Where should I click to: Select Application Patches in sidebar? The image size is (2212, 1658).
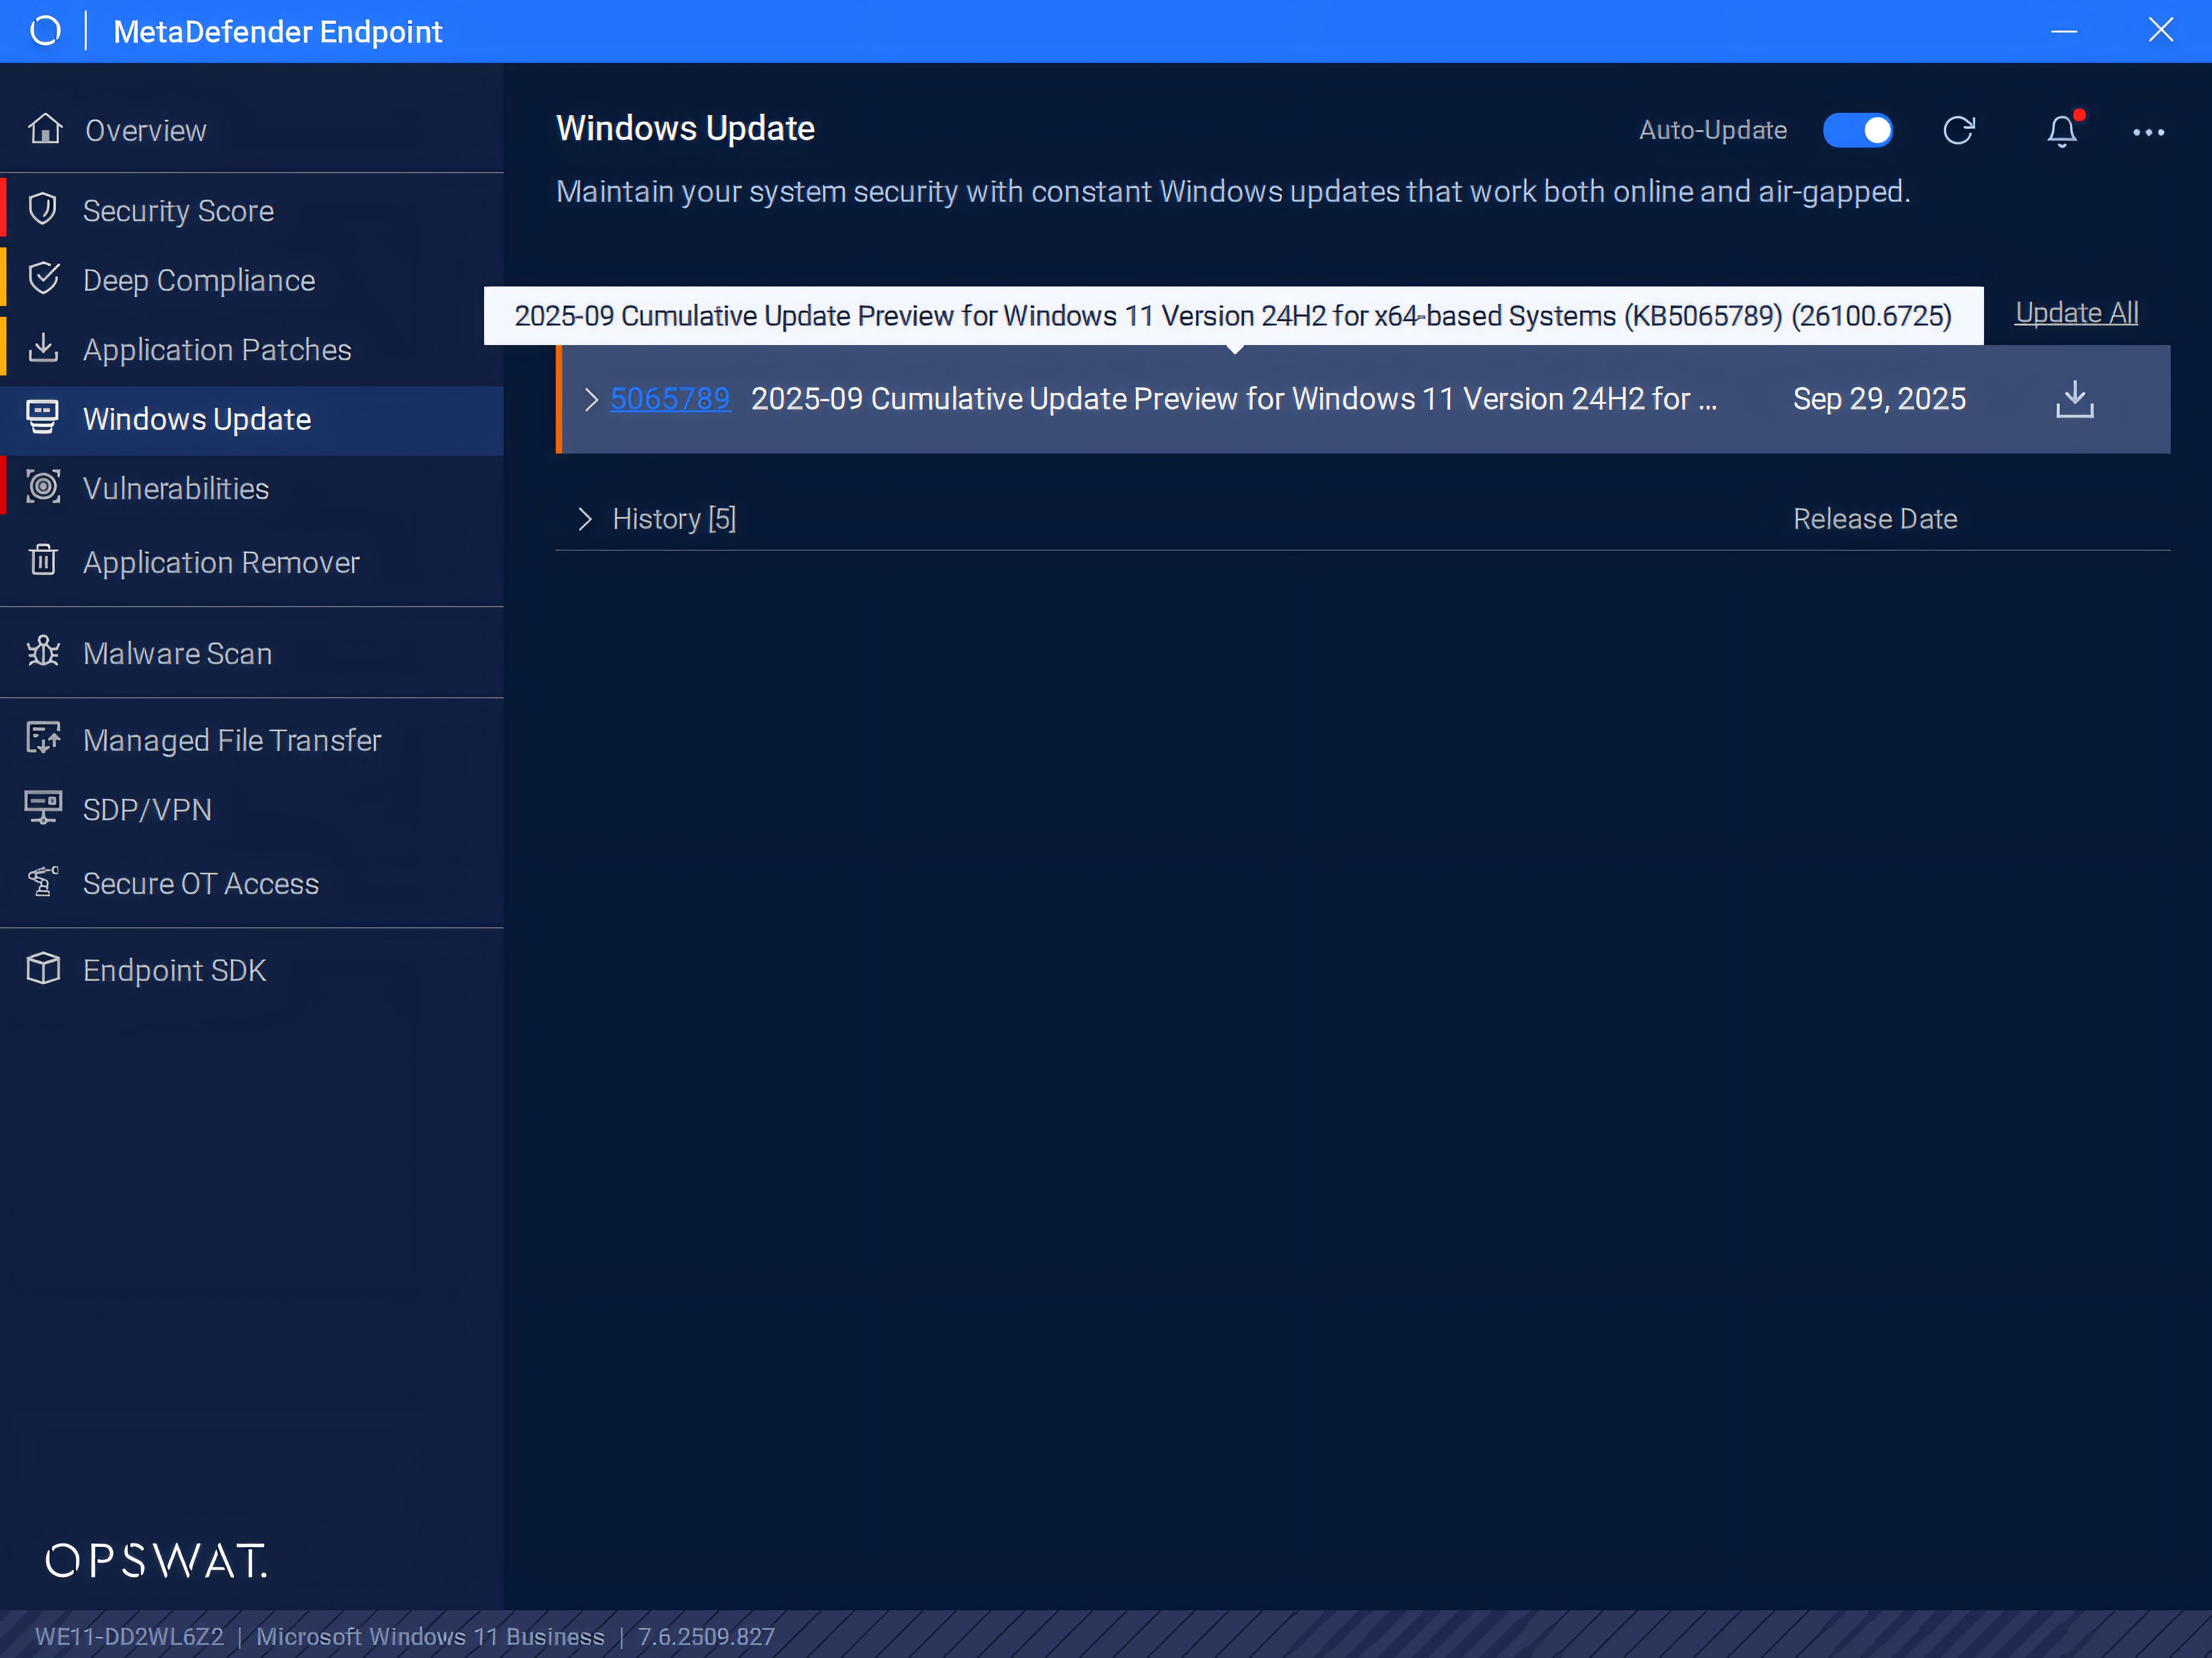[217, 349]
